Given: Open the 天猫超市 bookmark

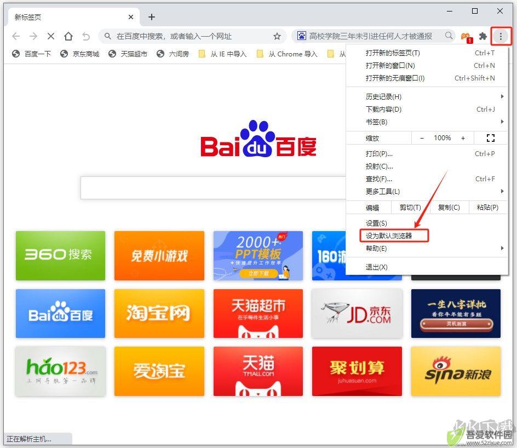Looking at the screenshot, I should [128, 54].
